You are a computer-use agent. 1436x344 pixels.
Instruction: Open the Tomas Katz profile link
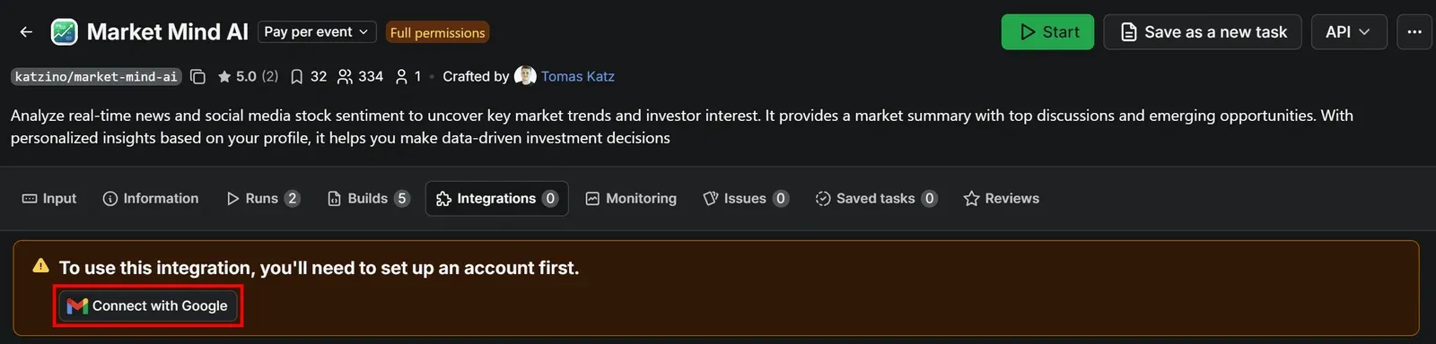578,77
